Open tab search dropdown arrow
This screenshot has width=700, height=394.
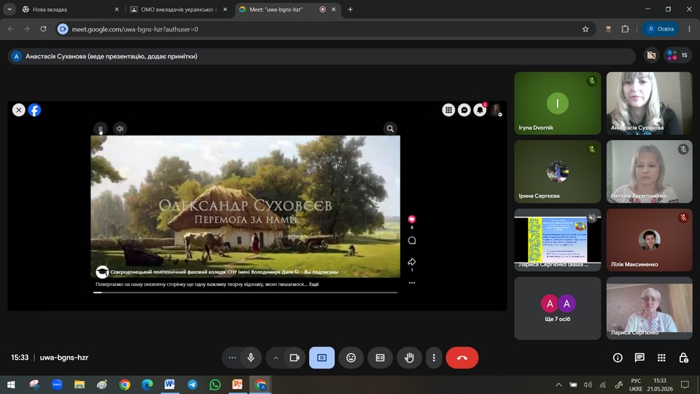click(9, 9)
